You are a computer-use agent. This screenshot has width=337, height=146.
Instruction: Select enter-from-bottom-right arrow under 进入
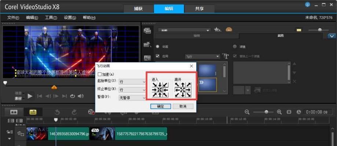165,95
